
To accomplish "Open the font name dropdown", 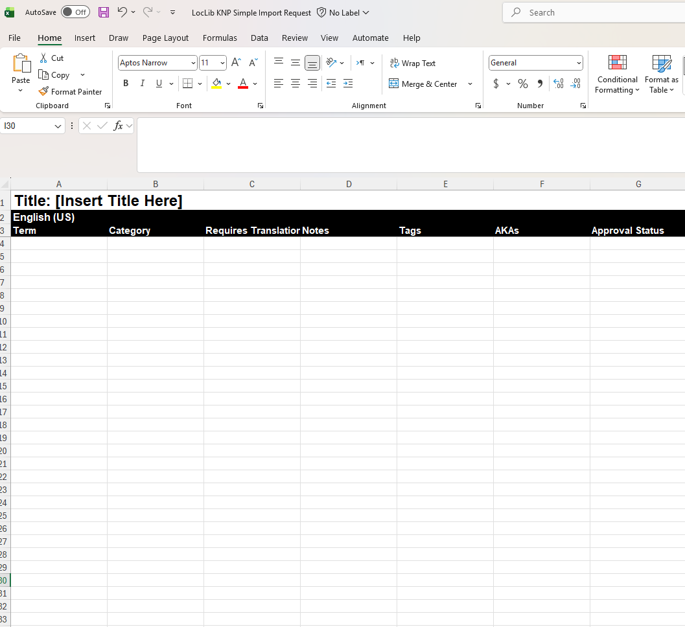I will click(194, 63).
